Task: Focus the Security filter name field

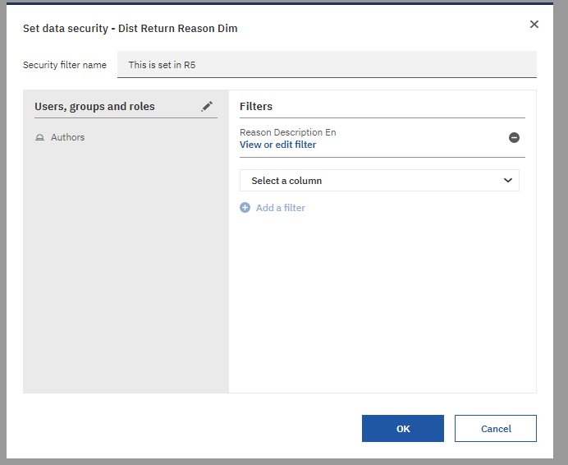Action: tap(327, 65)
